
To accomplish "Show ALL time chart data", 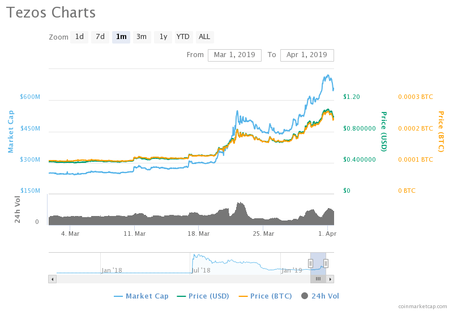I will coord(204,37).
